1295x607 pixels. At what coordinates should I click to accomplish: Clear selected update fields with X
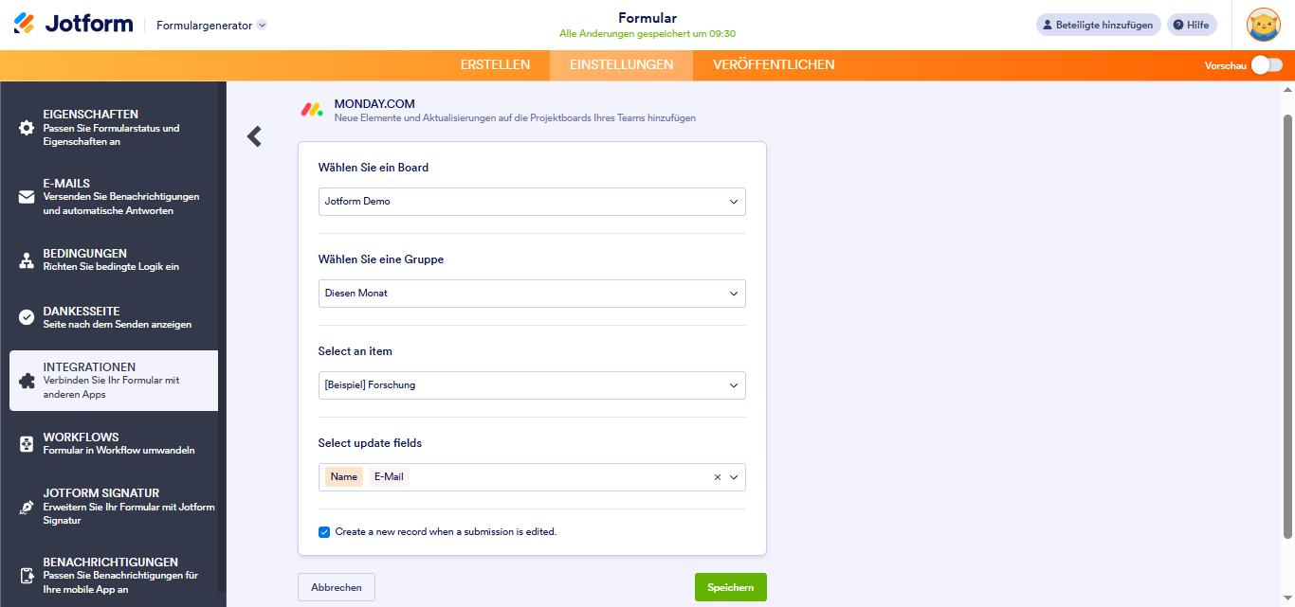pyautogui.click(x=718, y=477)
